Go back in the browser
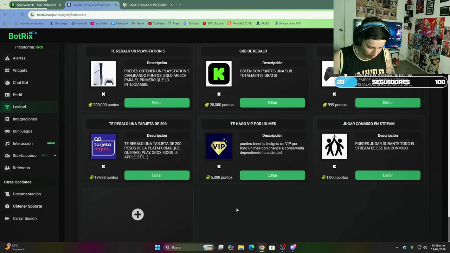 pyautogui.click(x=5, y=15)
